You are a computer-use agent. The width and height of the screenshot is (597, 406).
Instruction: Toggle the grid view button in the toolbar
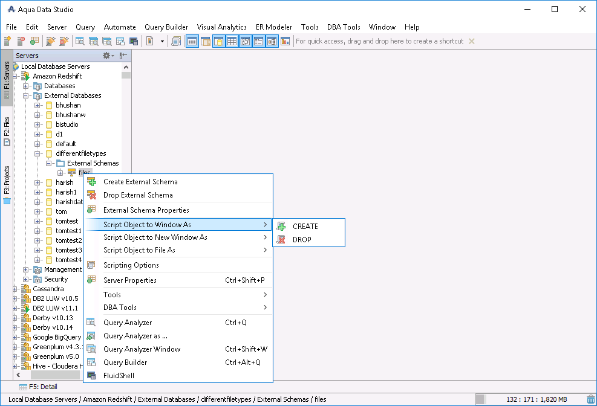coord(232,41)
